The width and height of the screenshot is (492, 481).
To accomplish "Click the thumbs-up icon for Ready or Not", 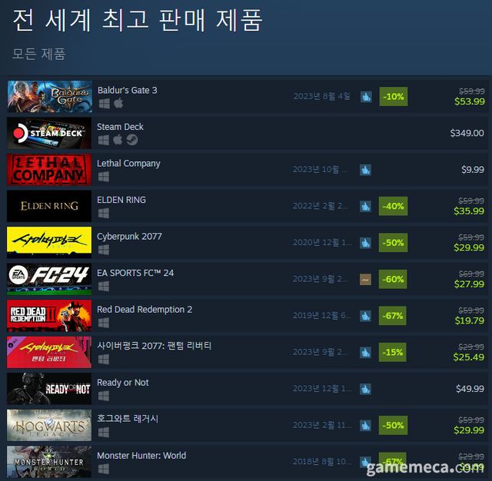I will point(365,389).
